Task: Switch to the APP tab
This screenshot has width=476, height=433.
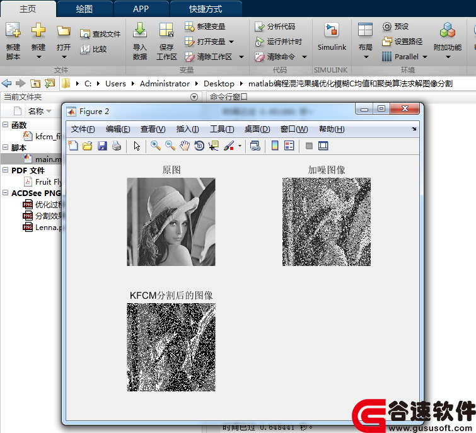Action: [141, 9]
